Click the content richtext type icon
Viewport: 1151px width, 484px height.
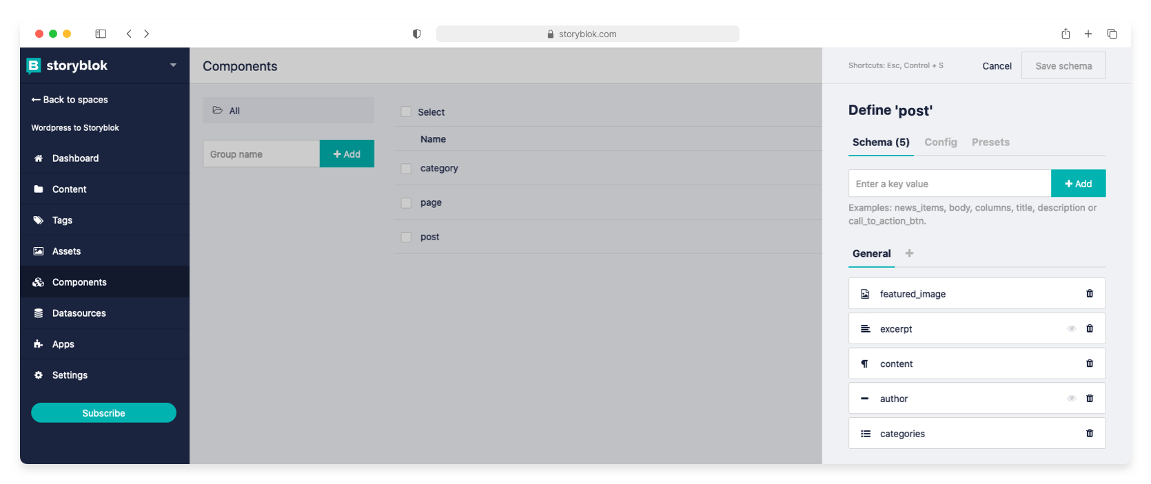865,364
